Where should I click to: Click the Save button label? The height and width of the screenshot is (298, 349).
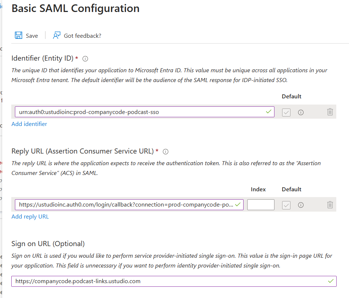(32, 36)
